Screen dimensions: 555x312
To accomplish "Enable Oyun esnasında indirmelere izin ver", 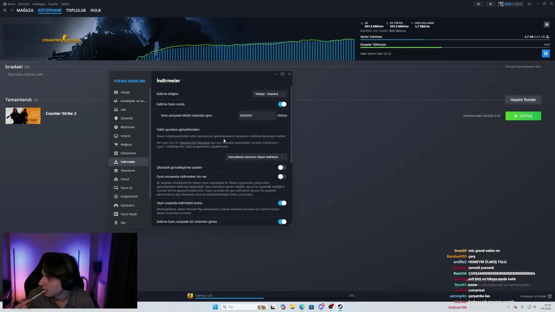I will point(282,176).
